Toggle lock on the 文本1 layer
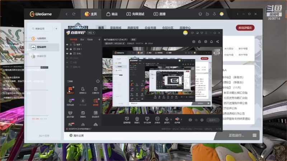 (x=71, y=49)
